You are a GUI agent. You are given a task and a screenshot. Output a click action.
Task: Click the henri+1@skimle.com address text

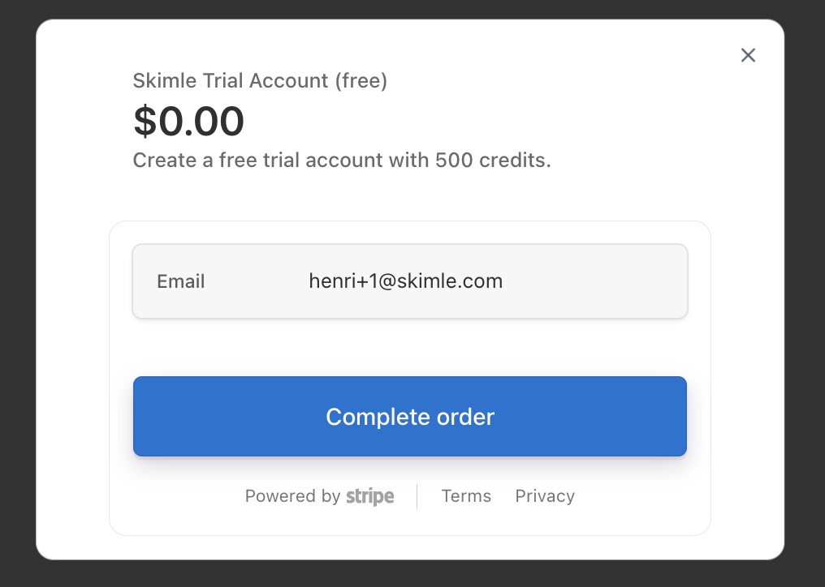click(405, 281)
